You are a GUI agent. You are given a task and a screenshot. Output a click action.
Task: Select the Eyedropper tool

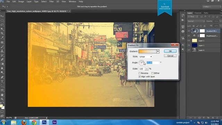click(x=2, y=38)
